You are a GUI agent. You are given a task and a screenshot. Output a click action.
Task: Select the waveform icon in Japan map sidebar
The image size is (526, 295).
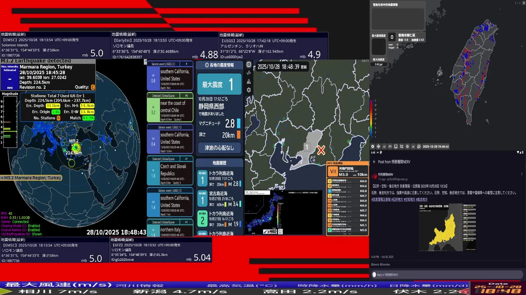pyautogui.click(x=249, y=73)
